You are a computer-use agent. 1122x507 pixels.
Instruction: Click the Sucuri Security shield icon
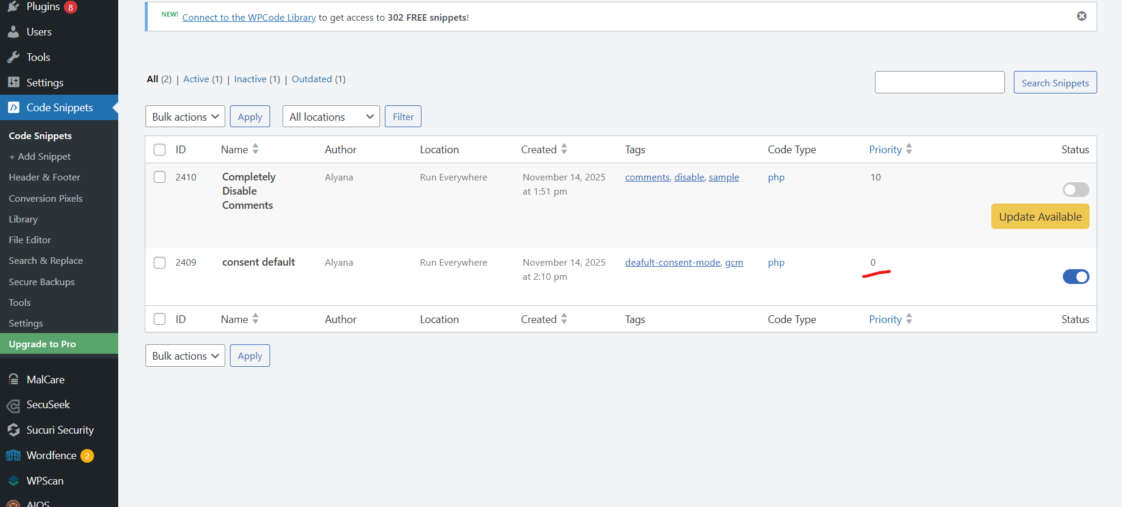click(x=13, y=430)
